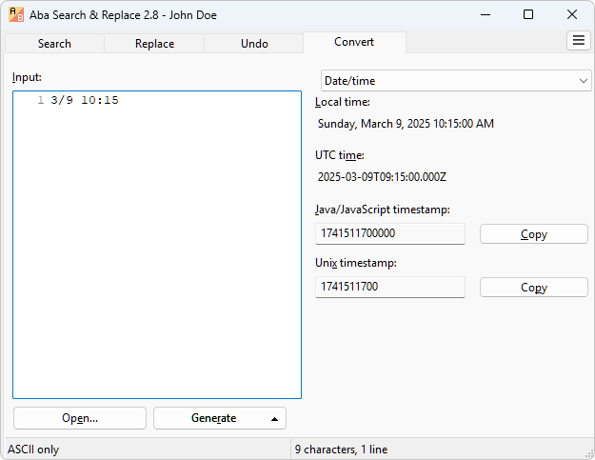Click the '9 characters, 1 line' status entry
595x460 pixels.
341,450
